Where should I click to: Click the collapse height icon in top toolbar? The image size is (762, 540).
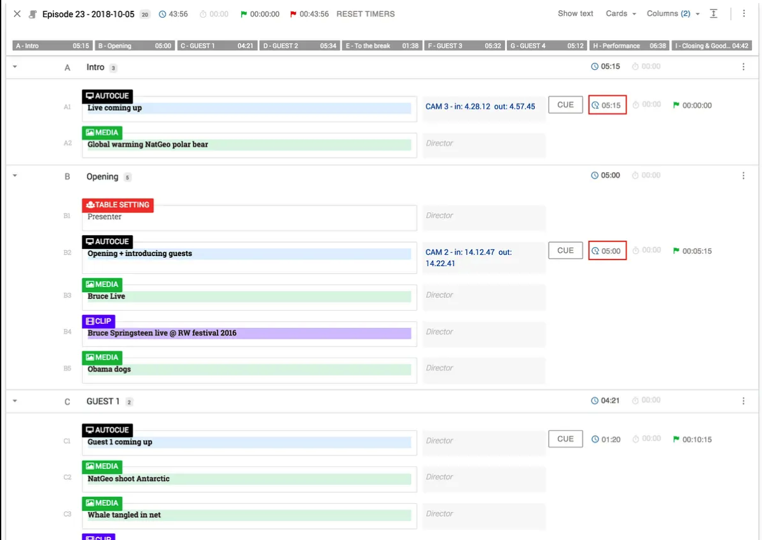[714, 13]
